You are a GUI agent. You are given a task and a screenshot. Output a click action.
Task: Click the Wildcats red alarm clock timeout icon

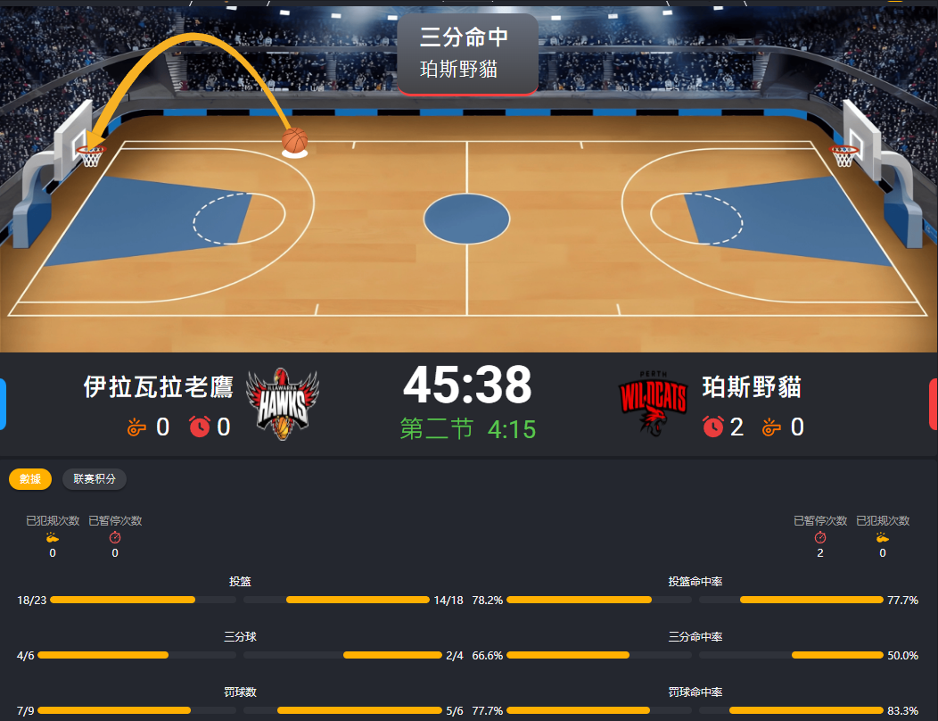point(713,427)
